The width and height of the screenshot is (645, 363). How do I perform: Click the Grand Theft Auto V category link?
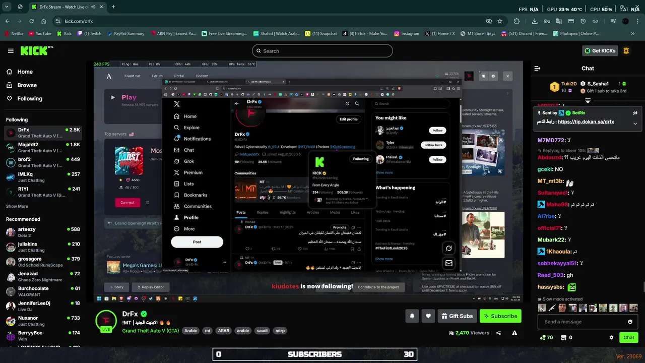150,331
